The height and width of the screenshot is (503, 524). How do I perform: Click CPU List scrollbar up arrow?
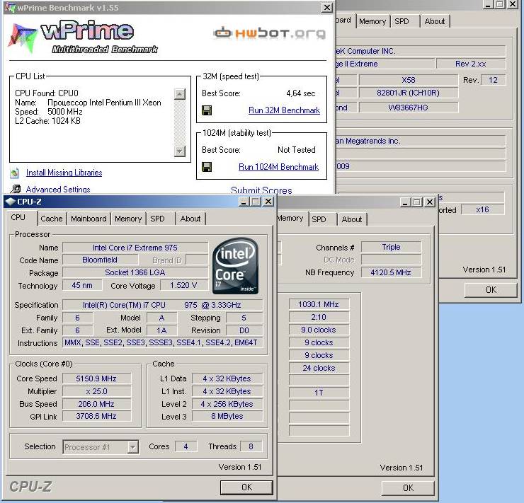180,94
